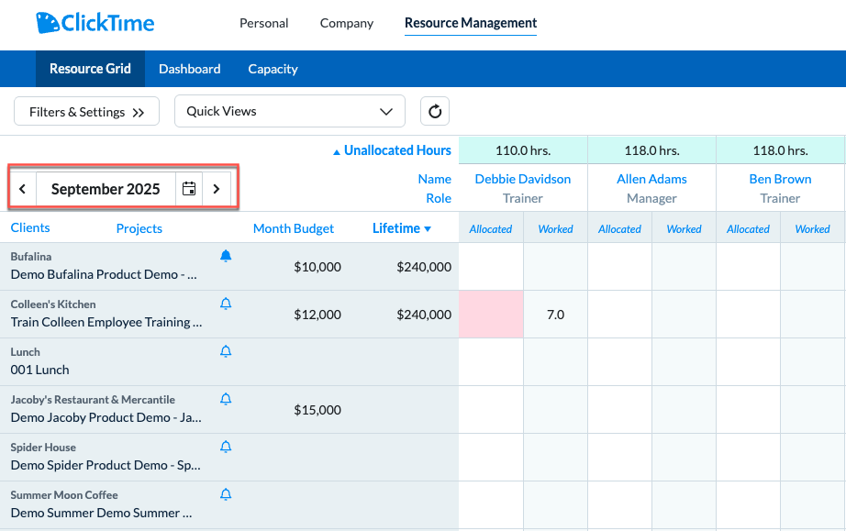The width and height of the screenshot is (846, 531).
Task: Click Allocated header under Debbie Davidson
Action: point(491,229)
